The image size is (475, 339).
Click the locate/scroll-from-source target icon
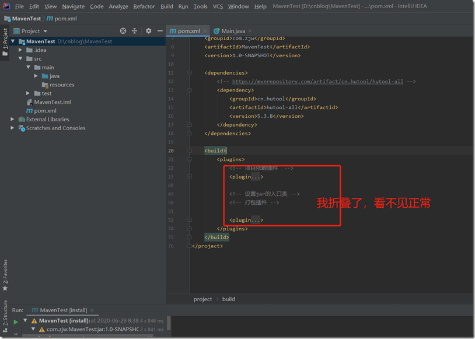click(x=123, y=31)
